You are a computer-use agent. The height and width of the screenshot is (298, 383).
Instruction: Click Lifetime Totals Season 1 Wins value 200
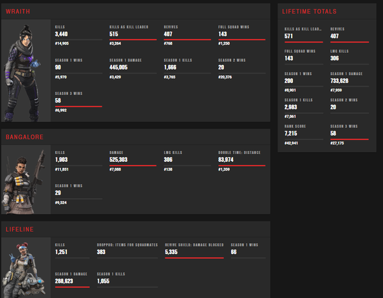289,81
